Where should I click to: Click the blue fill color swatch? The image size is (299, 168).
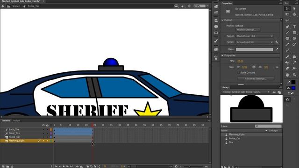(293, 88)
